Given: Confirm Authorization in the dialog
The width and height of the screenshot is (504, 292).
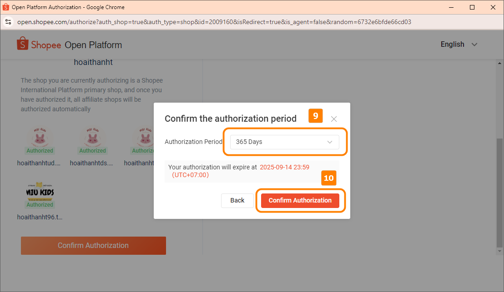Looking at the screenshot, I should point(300,201).
